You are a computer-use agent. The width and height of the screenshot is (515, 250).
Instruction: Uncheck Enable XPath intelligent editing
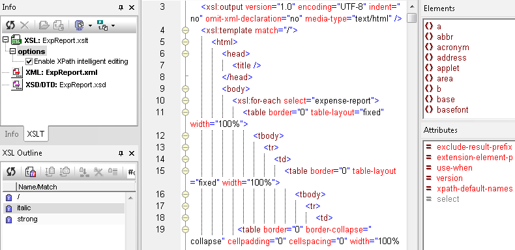pos(29,61)
